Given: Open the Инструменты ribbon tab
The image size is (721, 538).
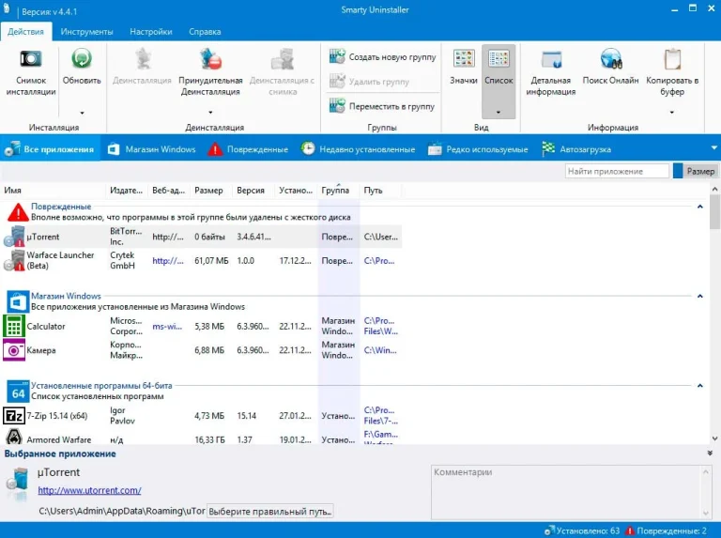Looking at the screenshot, I should 87,32.
